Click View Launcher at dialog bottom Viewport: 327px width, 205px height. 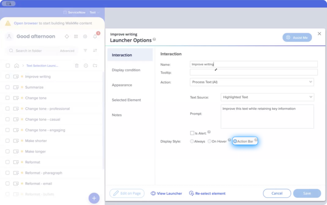(166, 193)
